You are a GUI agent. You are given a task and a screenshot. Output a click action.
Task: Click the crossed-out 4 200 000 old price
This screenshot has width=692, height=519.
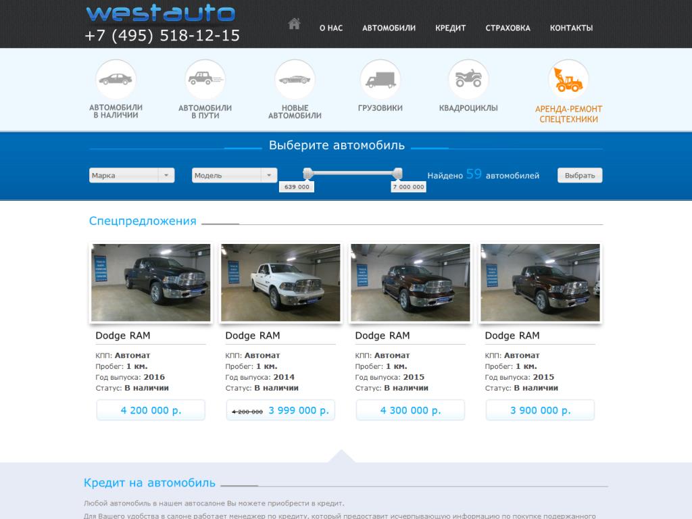point(247,412)
